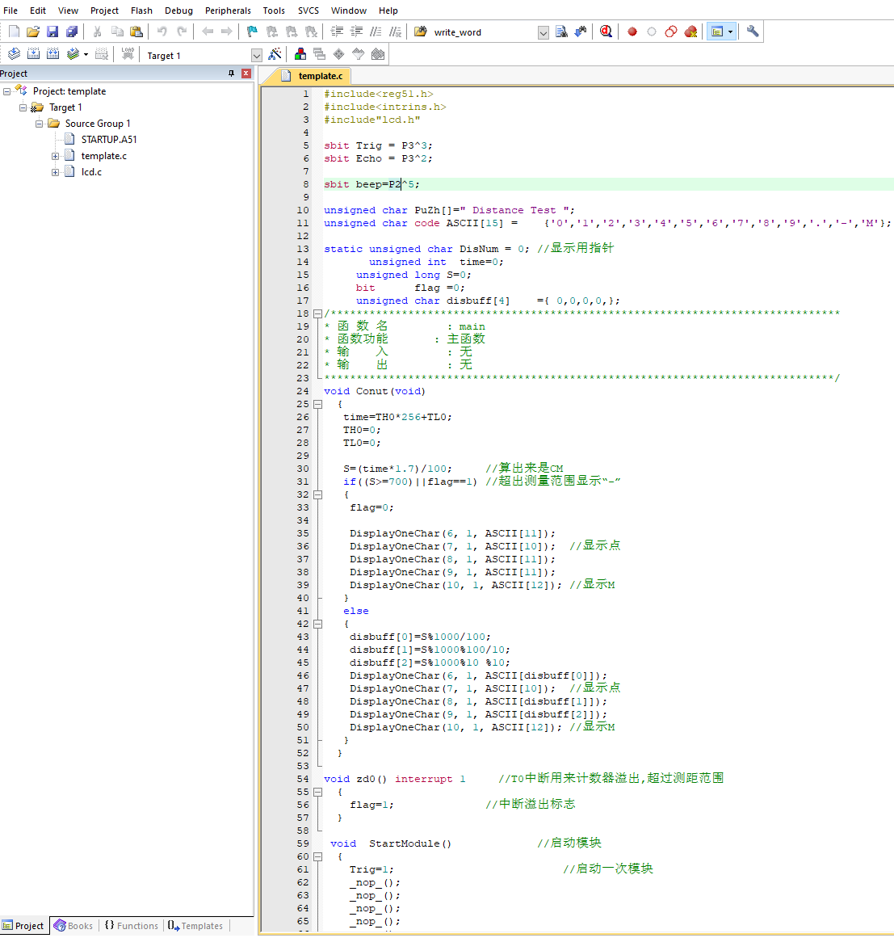The height and width of the screenshot is (938, 894).
Task: Close the Project panel
Action: 246,74
